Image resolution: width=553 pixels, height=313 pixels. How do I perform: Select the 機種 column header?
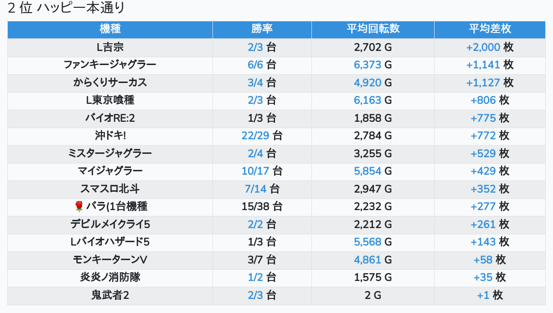click(110, 29)
